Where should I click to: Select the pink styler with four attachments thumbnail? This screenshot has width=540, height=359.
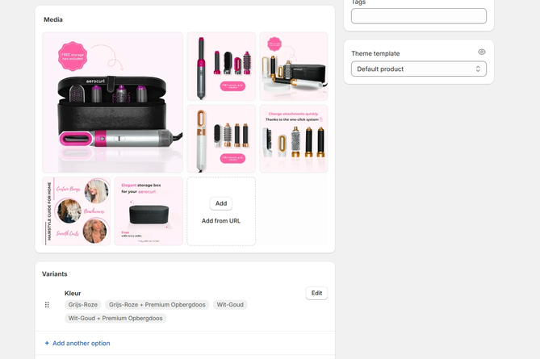pyautogui.click(x=221, y=66)
